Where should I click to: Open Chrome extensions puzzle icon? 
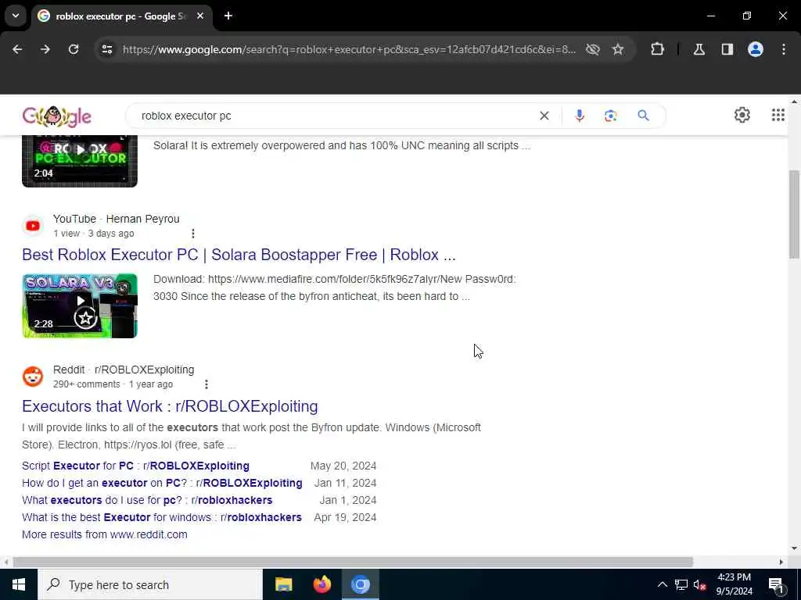pos(657,49)
